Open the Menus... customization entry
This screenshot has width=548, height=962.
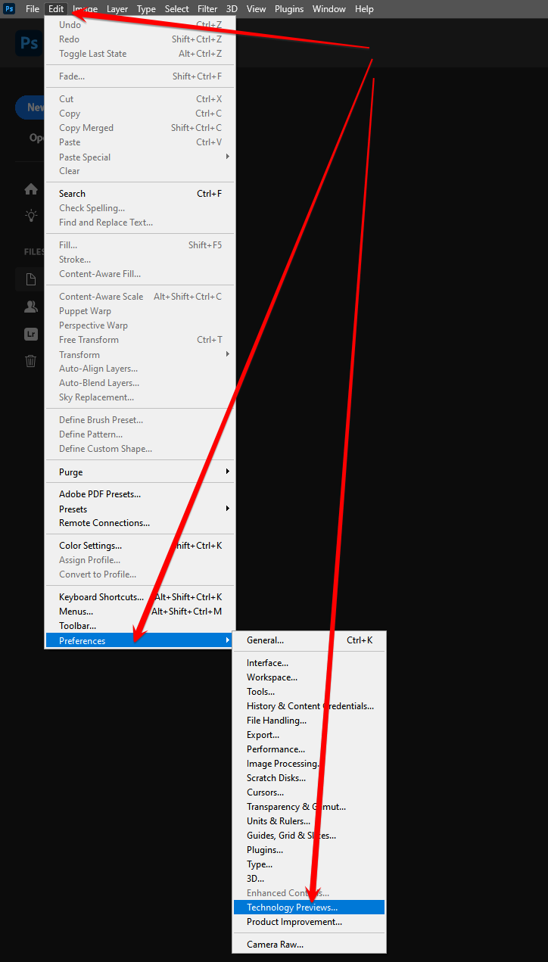(140, 612)
